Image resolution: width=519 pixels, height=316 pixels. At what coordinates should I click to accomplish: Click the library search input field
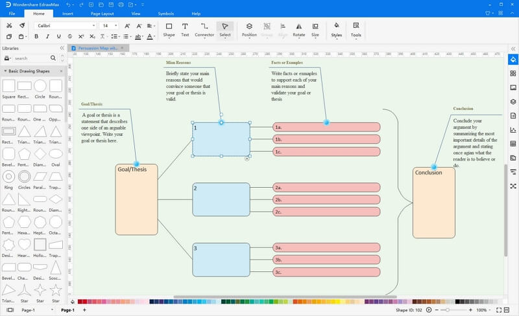31,58
